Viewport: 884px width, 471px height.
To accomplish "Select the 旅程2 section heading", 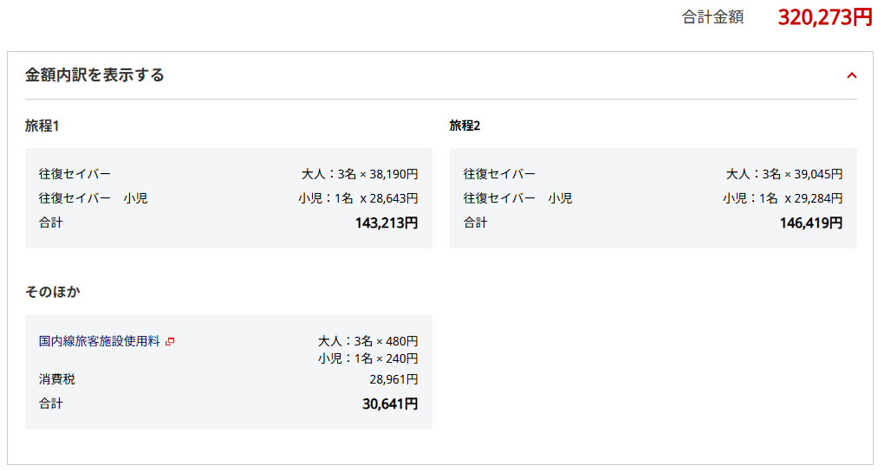I will point(465,126).
